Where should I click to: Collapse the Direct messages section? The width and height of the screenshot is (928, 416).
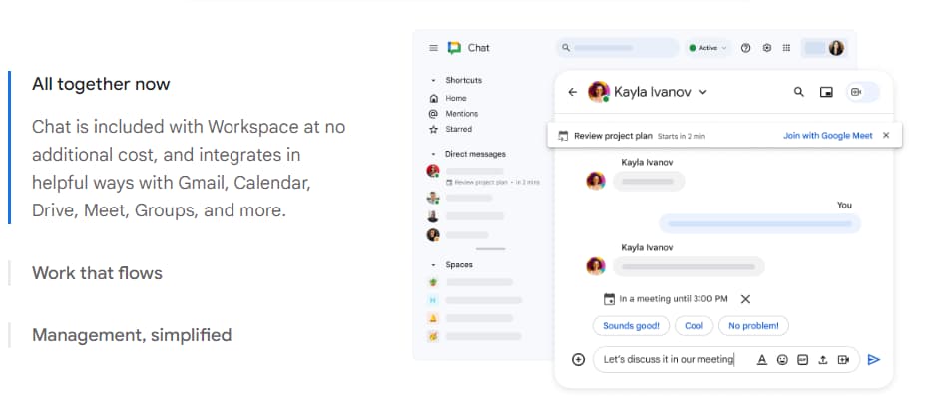433,154
